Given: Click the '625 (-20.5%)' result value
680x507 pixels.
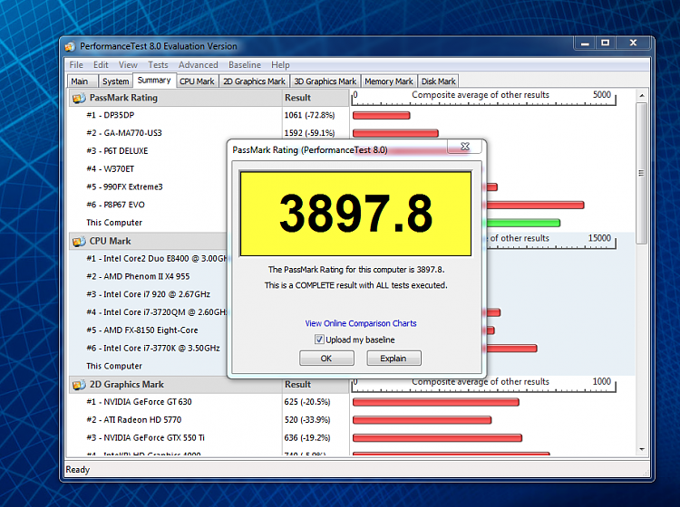Looking at the screenshot, I should tap(307, 402).
